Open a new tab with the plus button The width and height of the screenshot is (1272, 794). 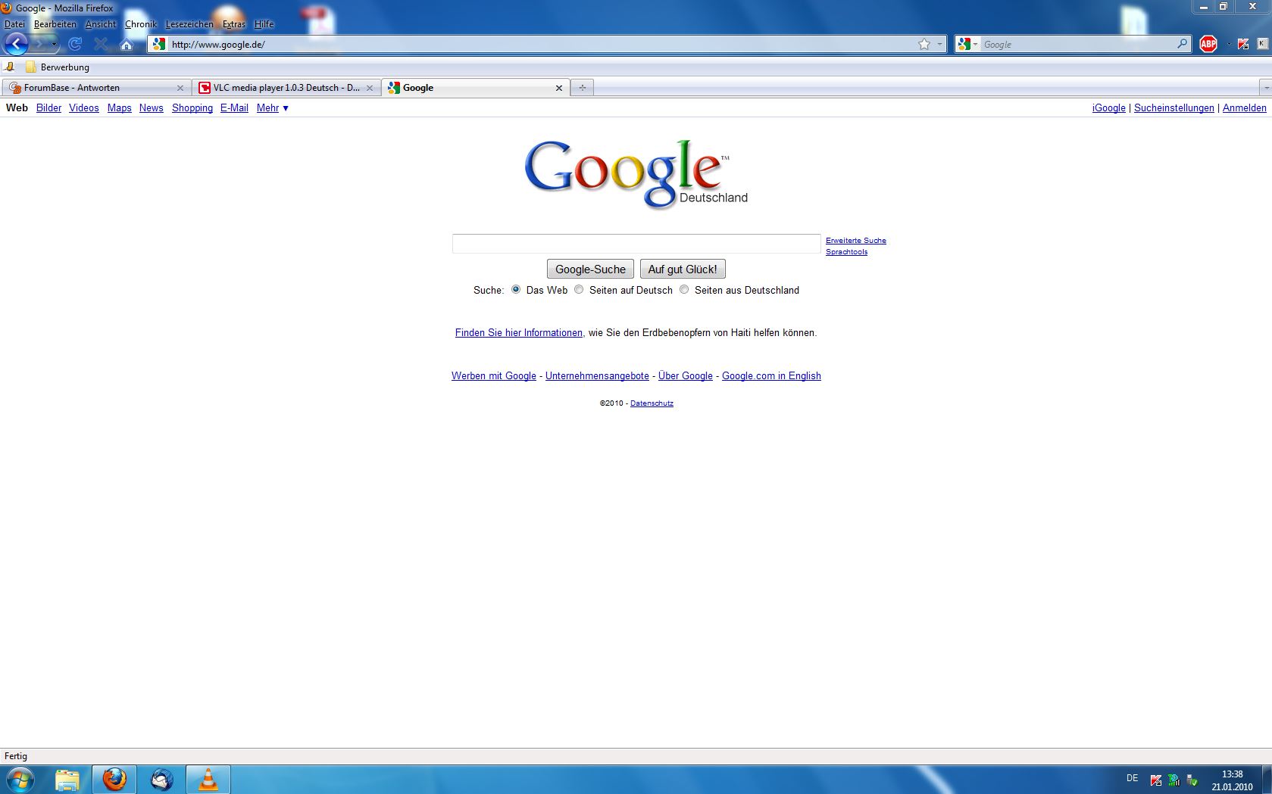point(582,88)
